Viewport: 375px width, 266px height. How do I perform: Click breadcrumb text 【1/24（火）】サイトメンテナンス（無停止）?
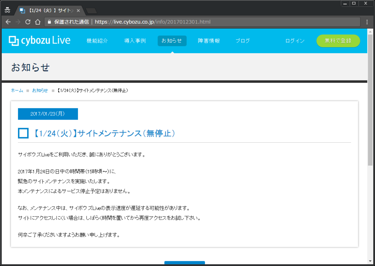point(93,90)
